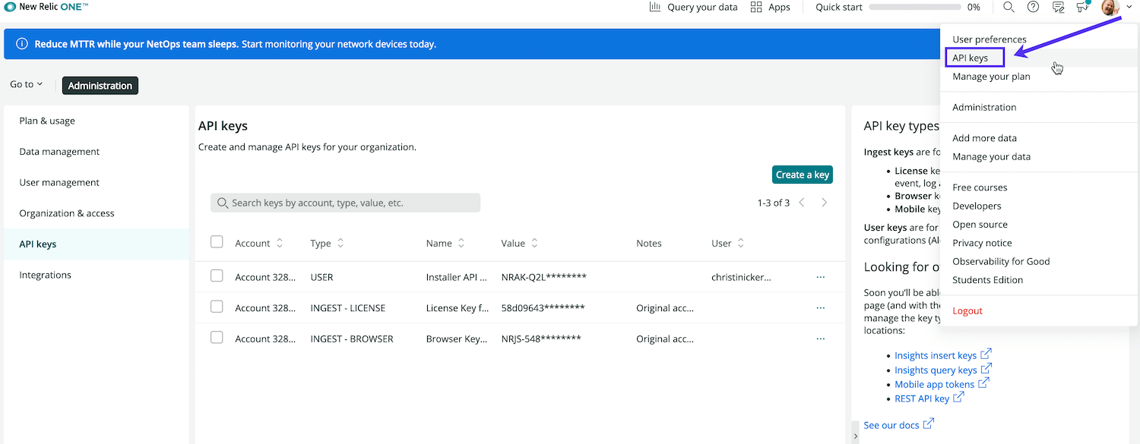Click the NRJS-548 masked key value
Viewport: 1140px width, 444px height.
pyautogui.click(x=541, y=339)
